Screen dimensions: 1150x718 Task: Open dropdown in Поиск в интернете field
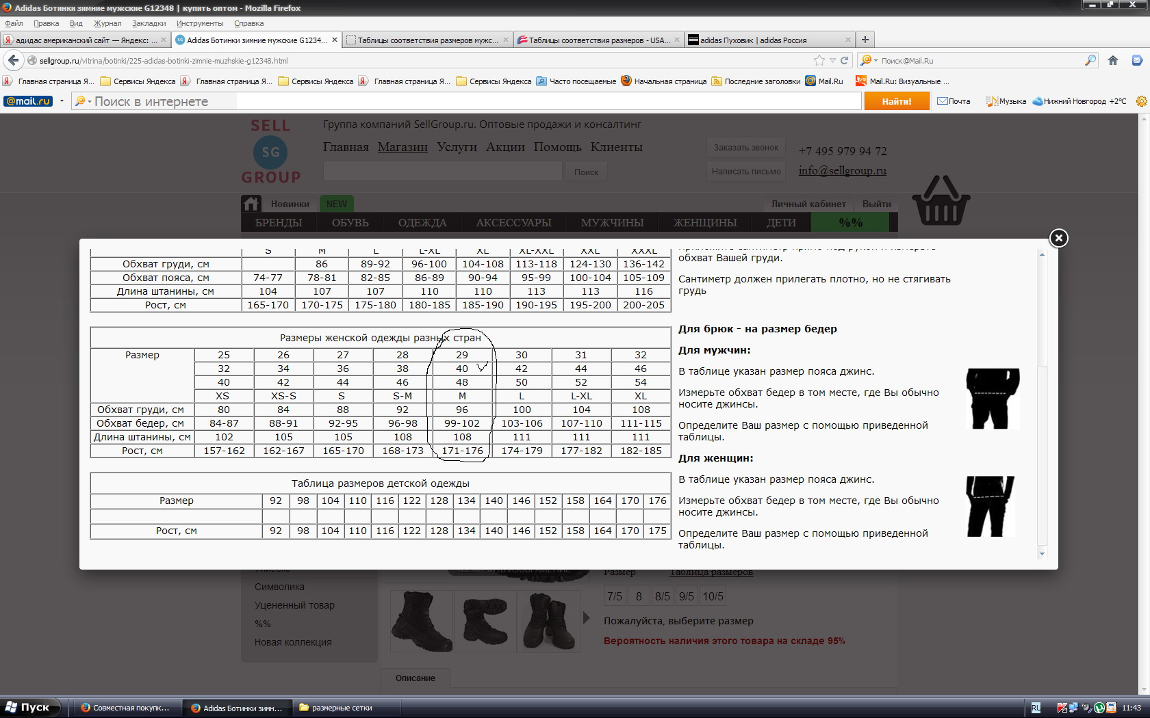point(83,101)
